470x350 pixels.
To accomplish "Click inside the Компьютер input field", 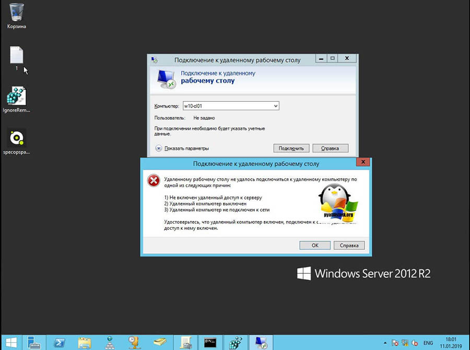I will (x=227, y=106).
